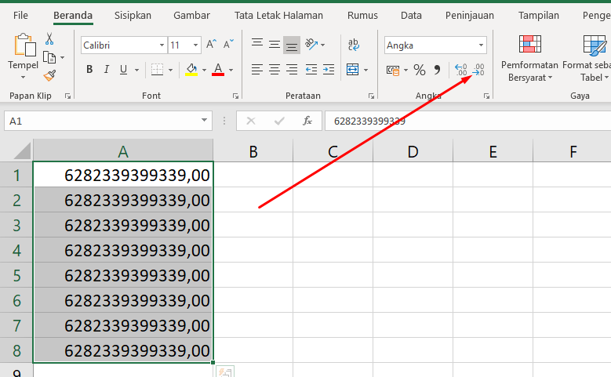
Task: Click the Copy icon
Action: tap(49, 58)
